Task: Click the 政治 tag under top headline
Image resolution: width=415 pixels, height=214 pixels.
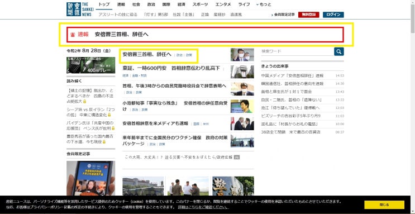Action: click(x=179, y=55)
